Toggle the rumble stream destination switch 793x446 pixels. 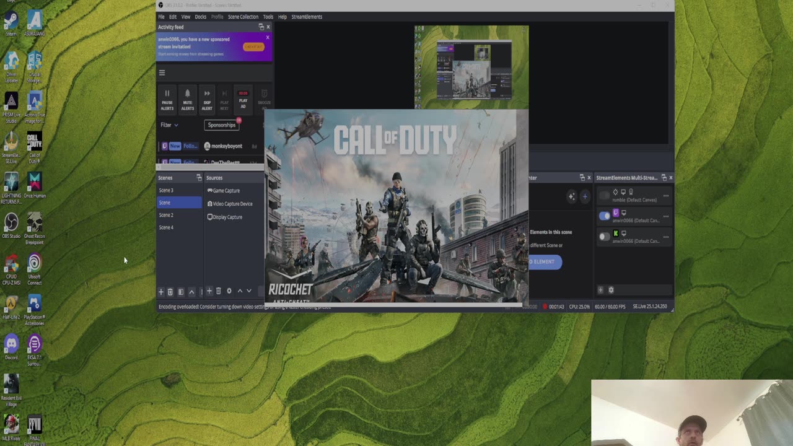(x=605, y=196)
